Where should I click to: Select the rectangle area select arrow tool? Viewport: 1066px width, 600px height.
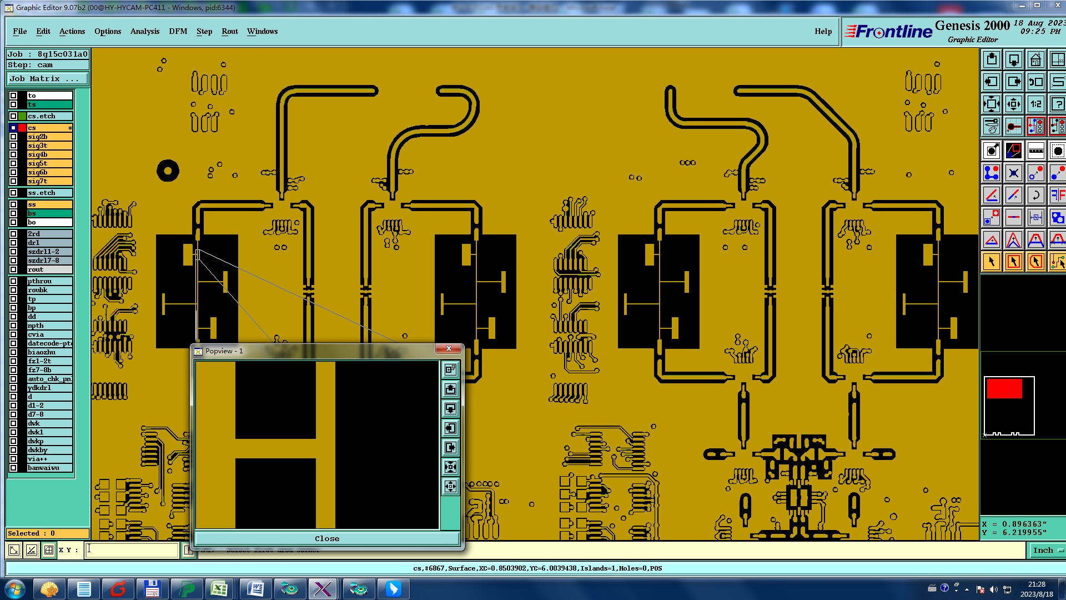pyautogui.click(x=1013, y=262)
